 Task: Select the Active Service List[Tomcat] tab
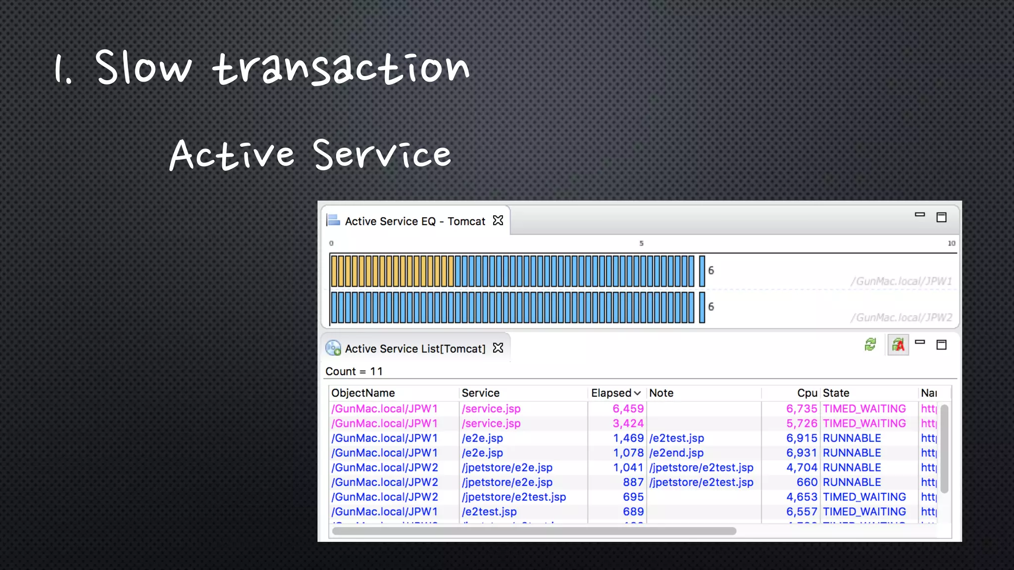(414, 349)
